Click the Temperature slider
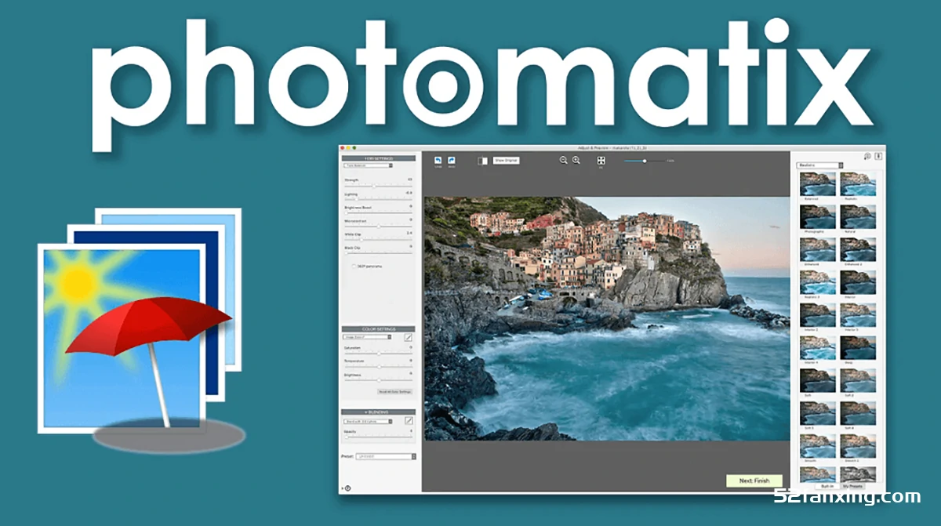The height and width of the screenshot is (526, 941). tap(378, 367)
